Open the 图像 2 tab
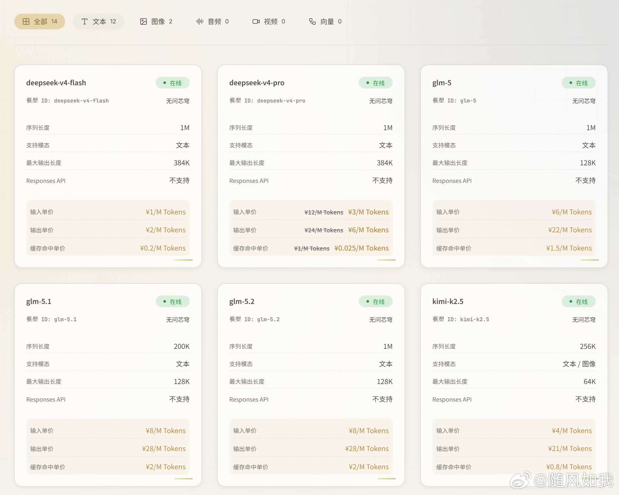Viewport: 619px width, 495px height. [x=156, y=21]
